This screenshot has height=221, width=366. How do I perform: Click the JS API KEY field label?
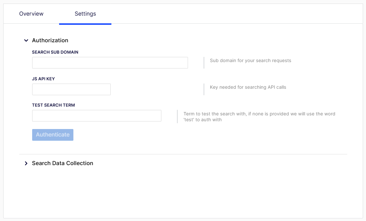[44, 79]
